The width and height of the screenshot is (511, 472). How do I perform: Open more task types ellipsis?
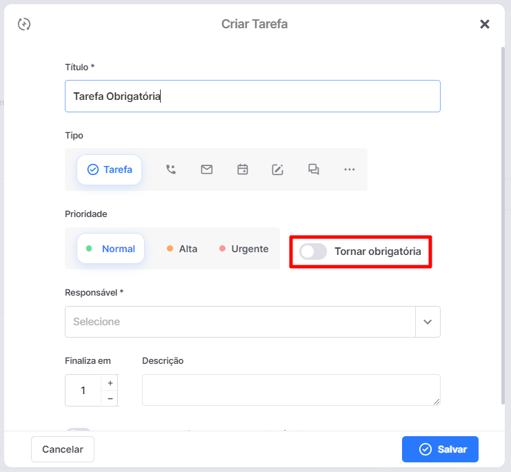click(x=350, y=170)
